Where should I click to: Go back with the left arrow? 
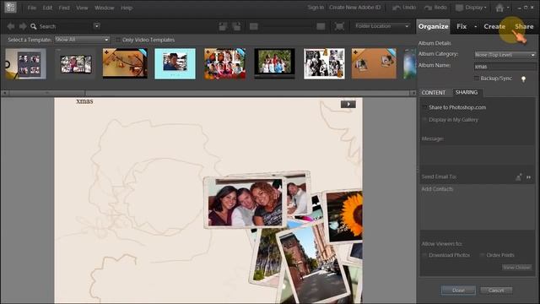pos(11,26)
